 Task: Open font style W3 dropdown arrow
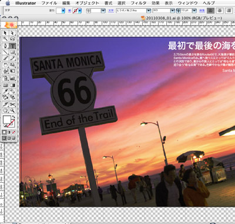(x=173, y=11)
